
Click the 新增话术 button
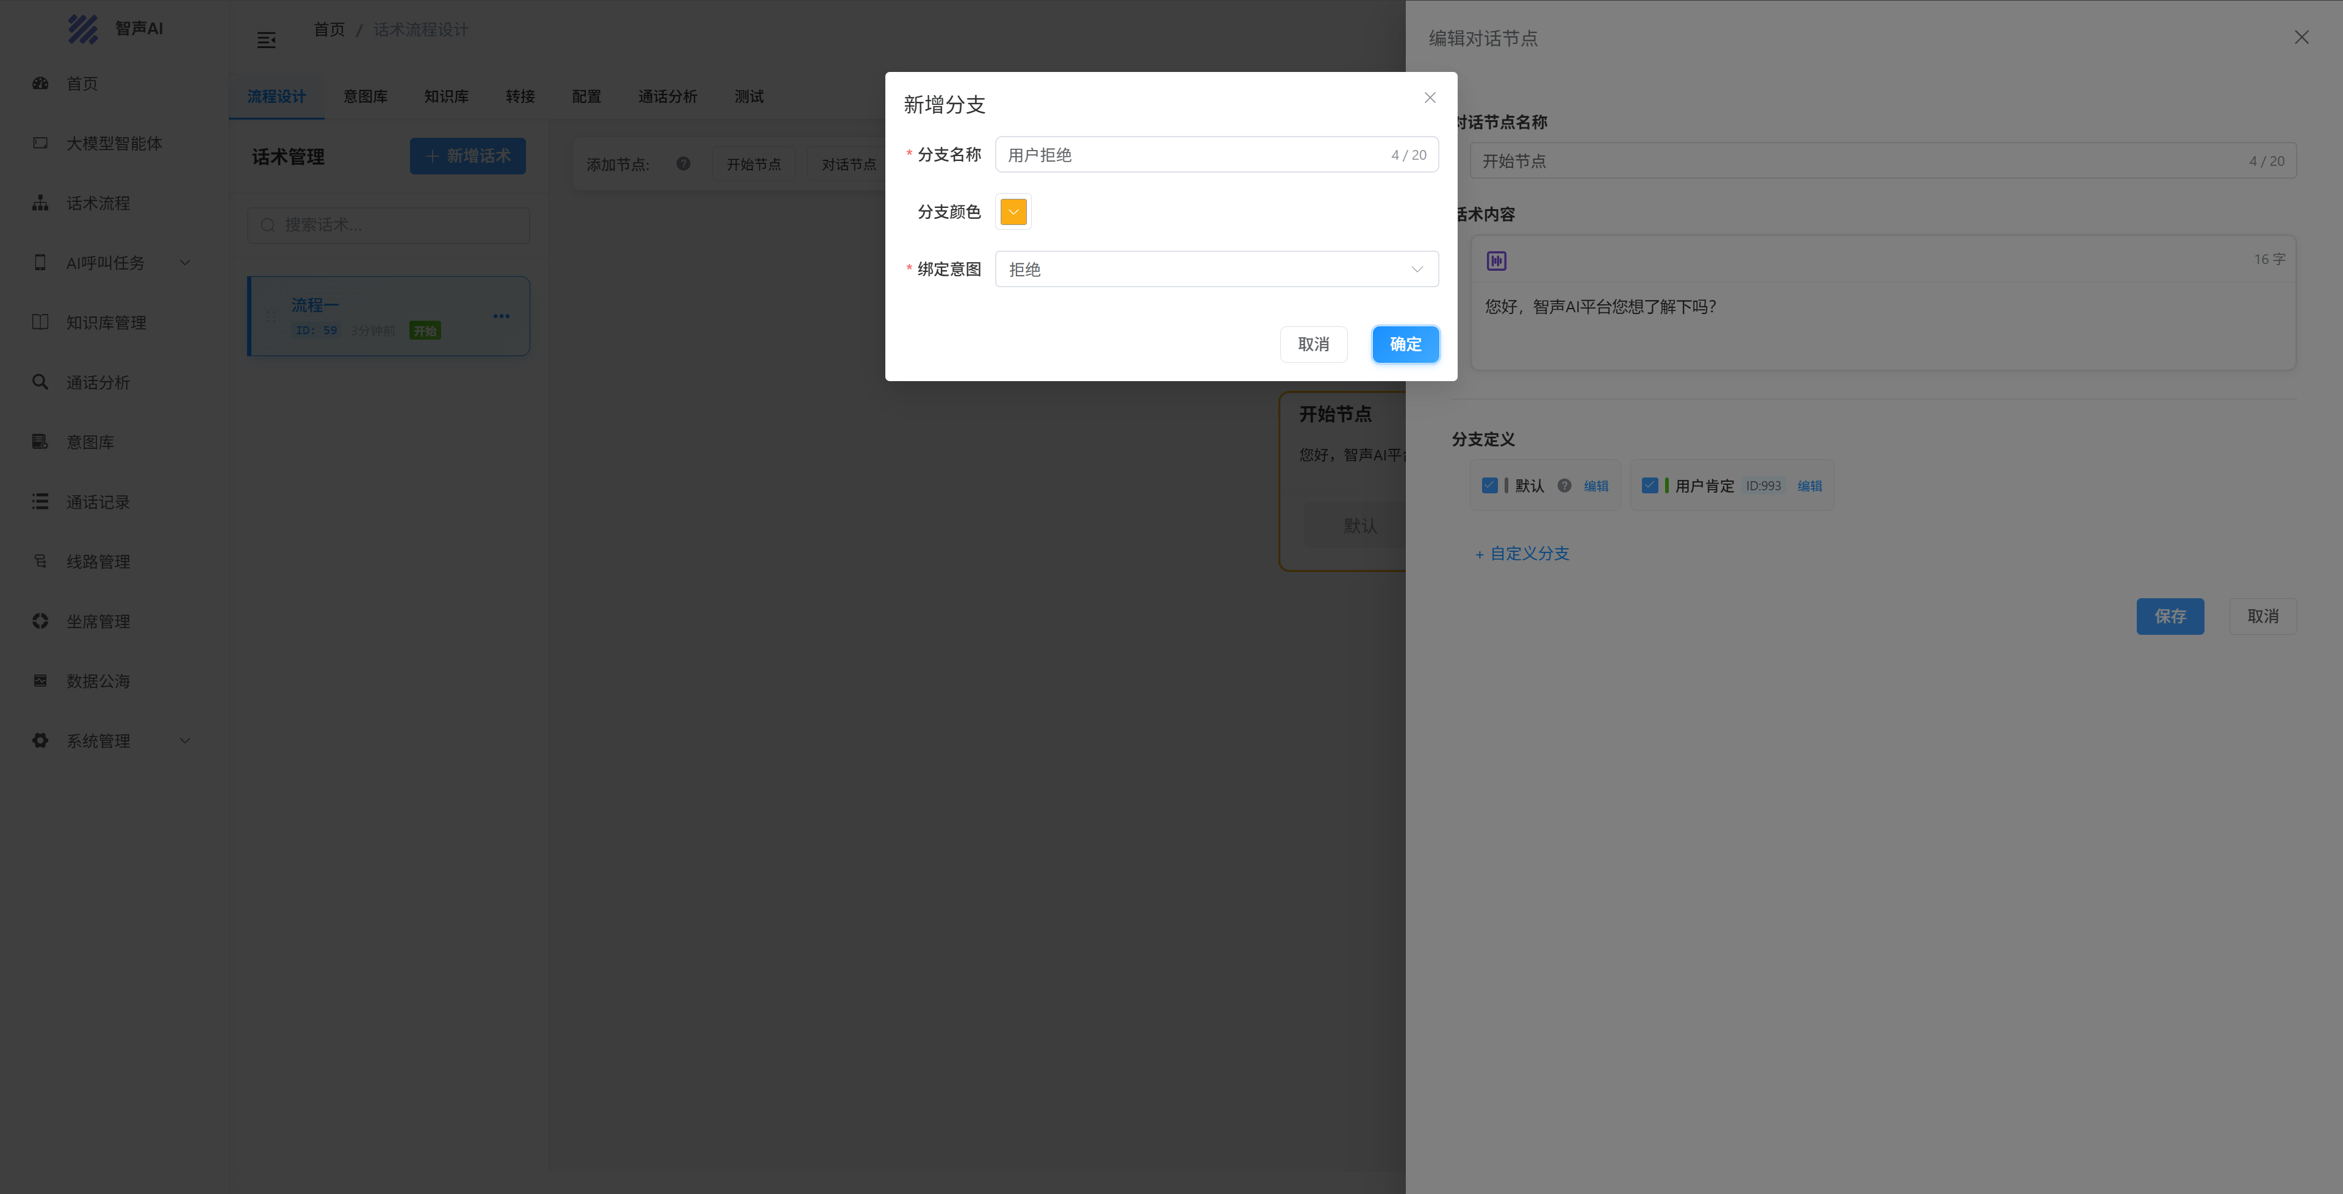click(467, 156)
